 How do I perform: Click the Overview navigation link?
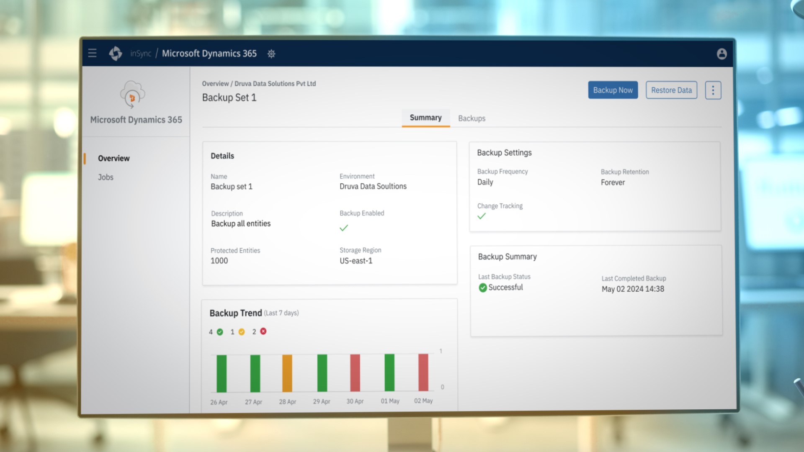114,158
